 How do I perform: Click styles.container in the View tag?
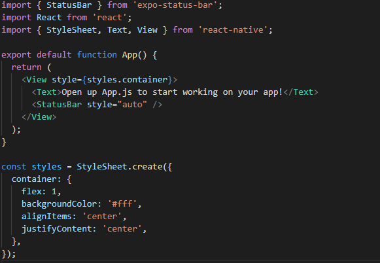pyautogui.click(x=128, y=80)
